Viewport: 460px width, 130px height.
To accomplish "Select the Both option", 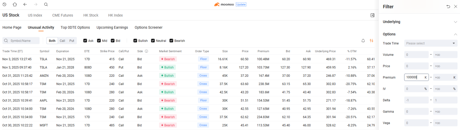I will [52, 41].
